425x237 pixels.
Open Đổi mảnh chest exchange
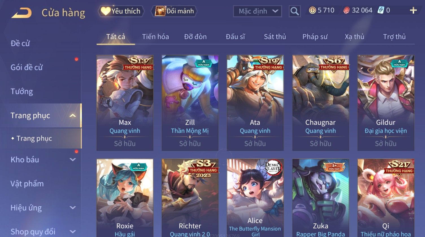[174, 11]
